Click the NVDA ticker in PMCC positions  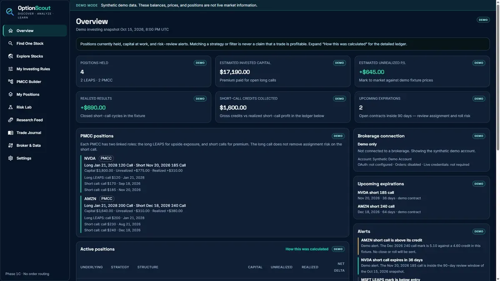pyautogui.click(x=90, y=158)
